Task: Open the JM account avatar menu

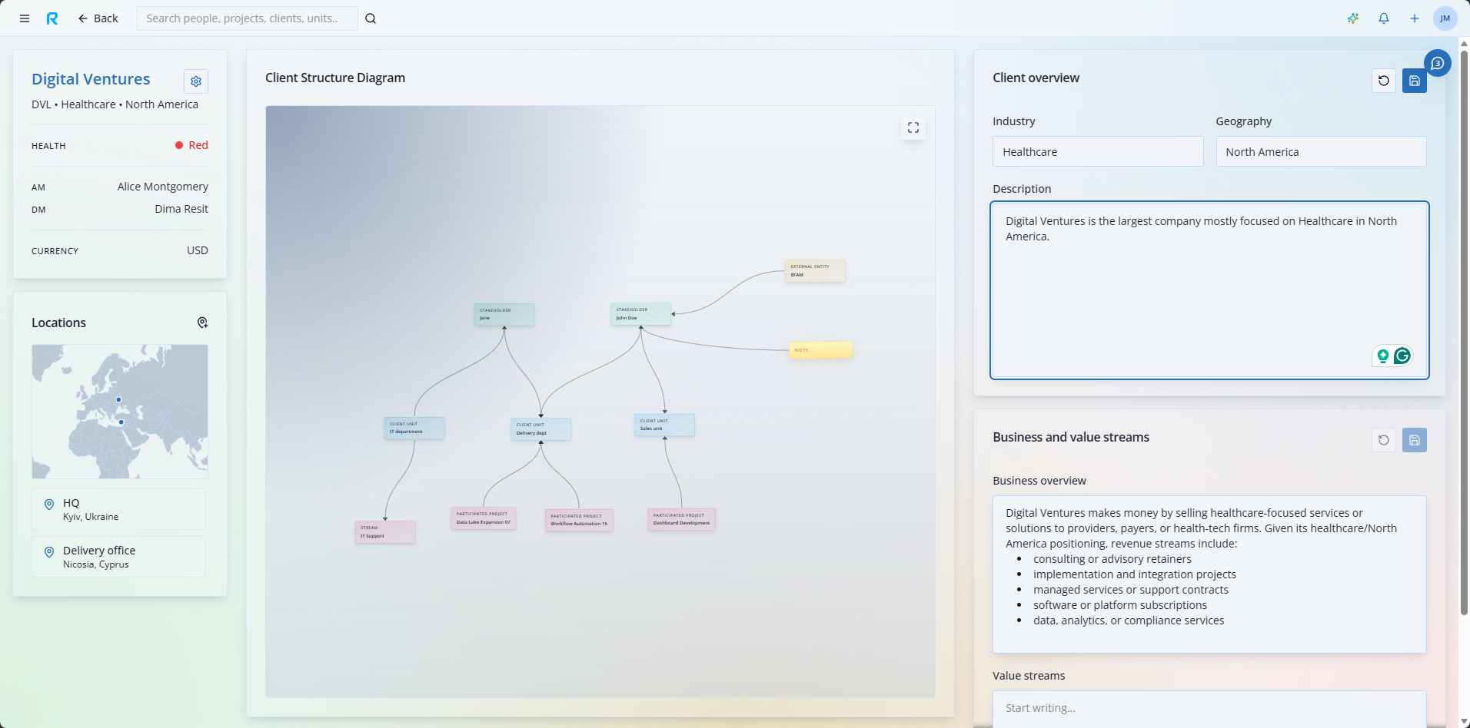Action: 1445,18
